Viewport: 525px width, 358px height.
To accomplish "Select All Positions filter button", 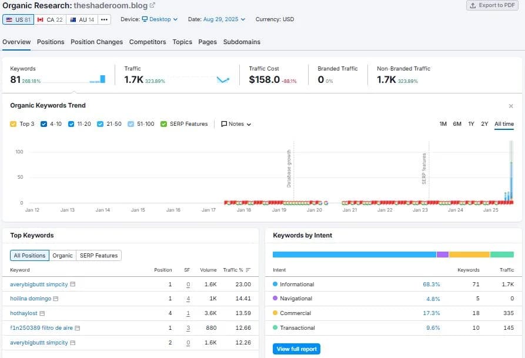I will pos(29,256).
